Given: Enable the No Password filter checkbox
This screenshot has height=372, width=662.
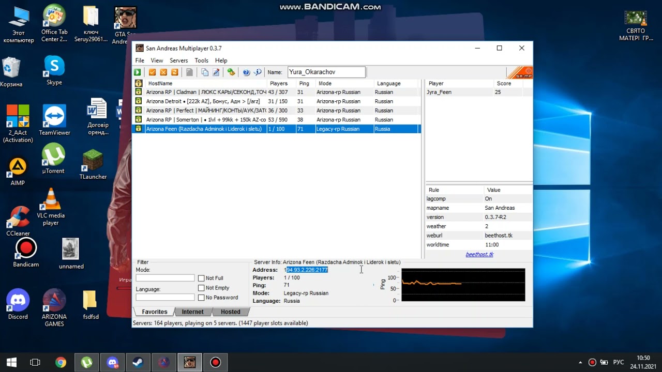Looking at the screenshot, I should pos(201,298).
